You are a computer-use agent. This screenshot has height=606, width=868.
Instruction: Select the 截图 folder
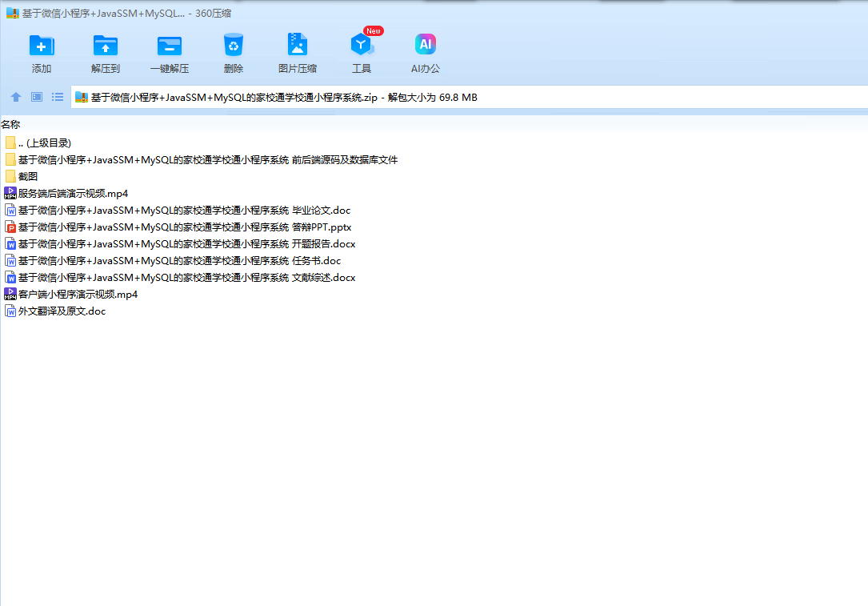[x=28, y=177]
